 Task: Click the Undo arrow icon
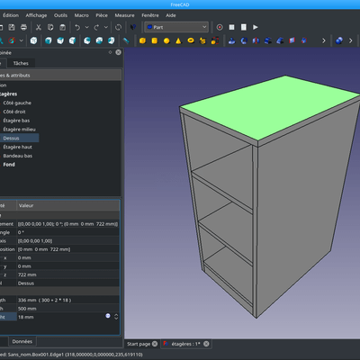click(77, 27)
